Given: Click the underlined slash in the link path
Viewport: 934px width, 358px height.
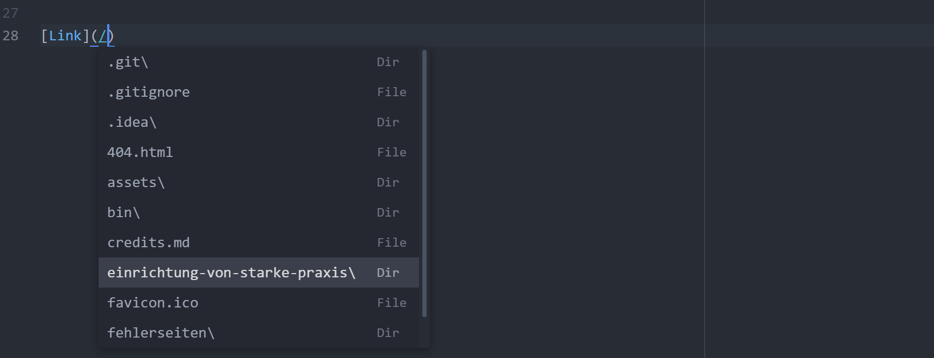Looking at the screenshot, I should (x=102, y=36).
